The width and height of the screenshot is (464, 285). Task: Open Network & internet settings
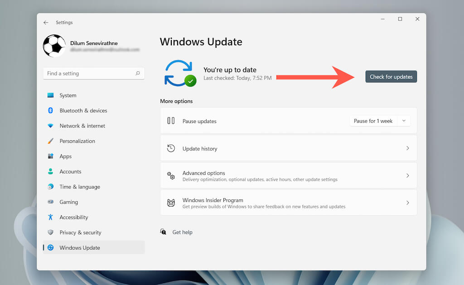[x=93, y=126]
